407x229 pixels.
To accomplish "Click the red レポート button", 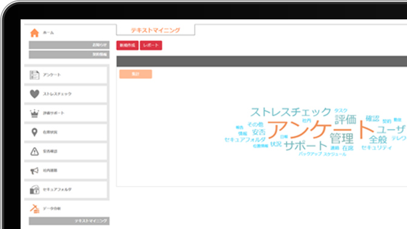I will [x=151, y=45].
